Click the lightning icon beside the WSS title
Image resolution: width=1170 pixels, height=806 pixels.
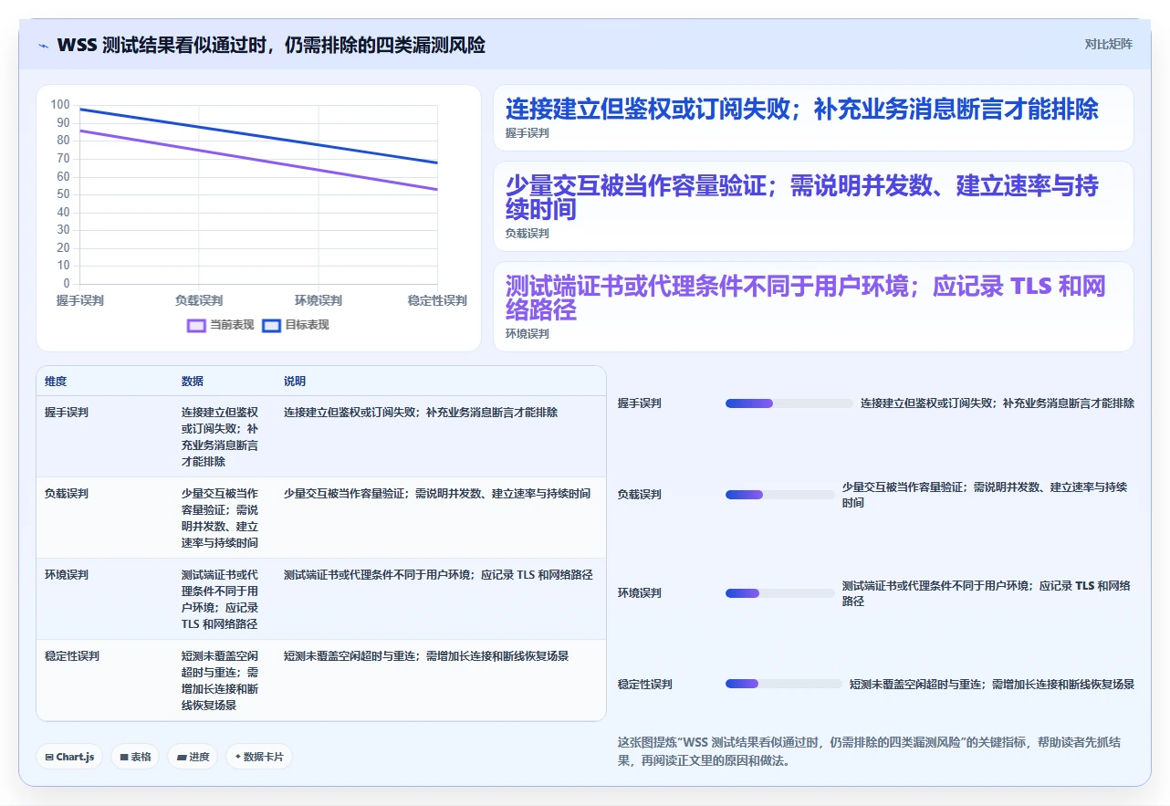click(44, 46)
